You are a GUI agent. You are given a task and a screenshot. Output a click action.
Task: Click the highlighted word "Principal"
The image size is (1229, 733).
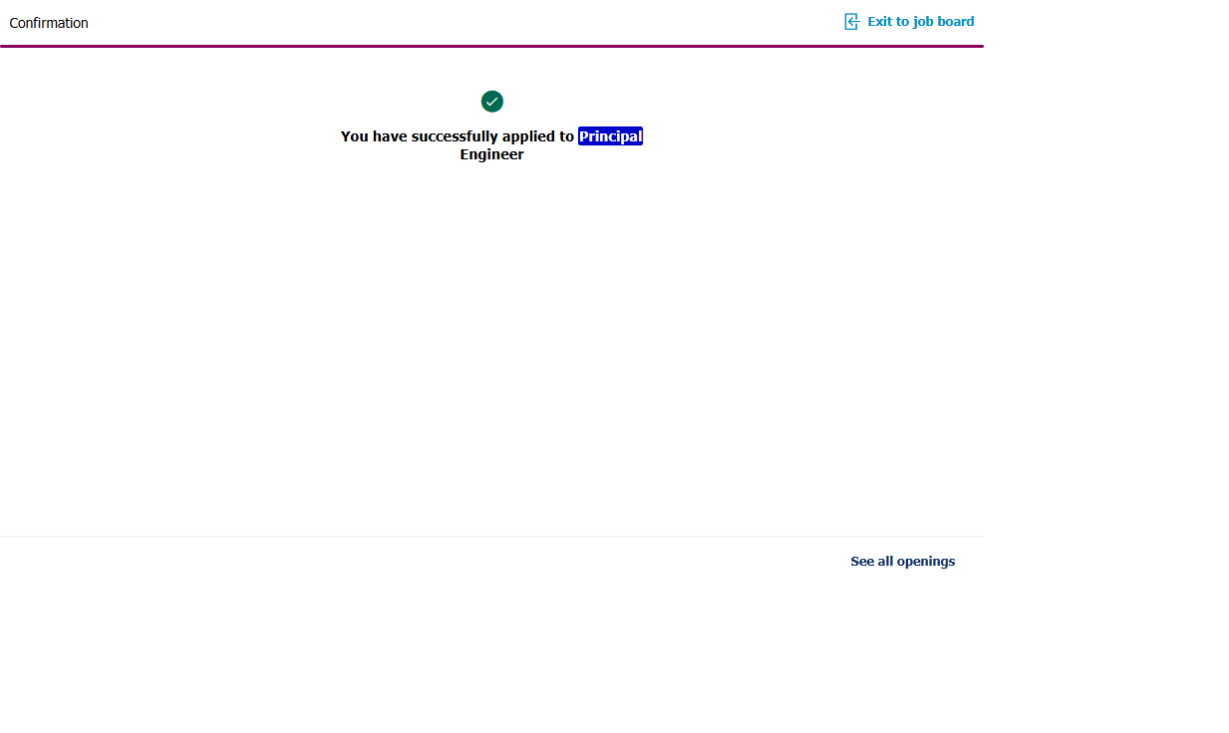pos(610,136)
